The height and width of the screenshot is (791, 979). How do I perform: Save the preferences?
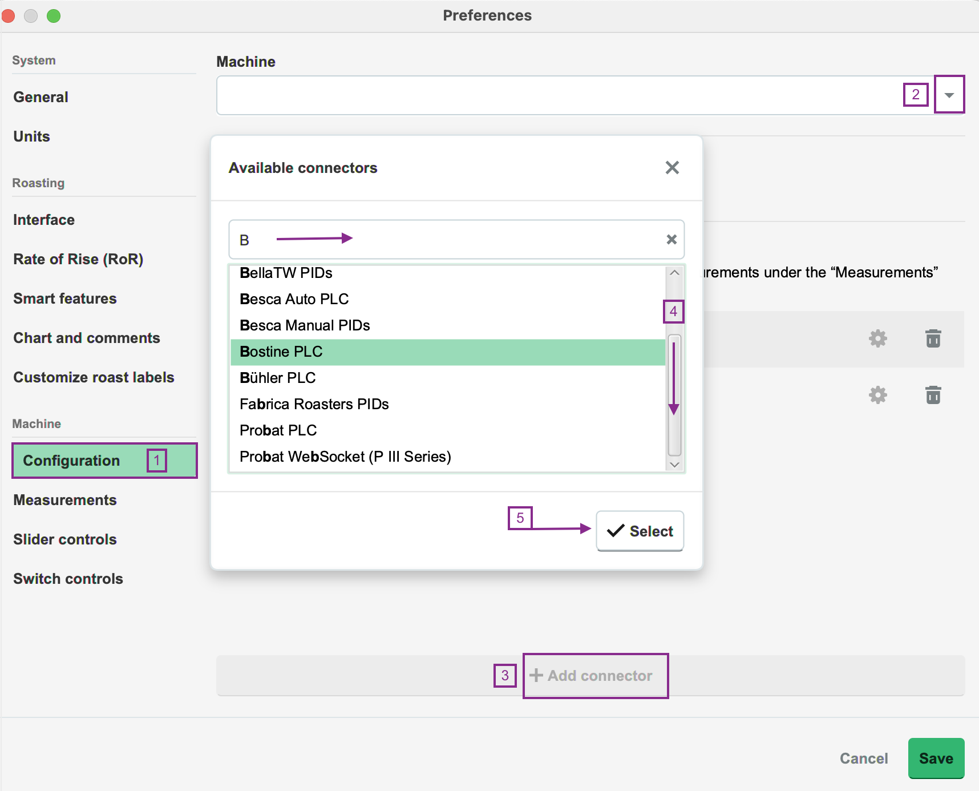[936, 758]
